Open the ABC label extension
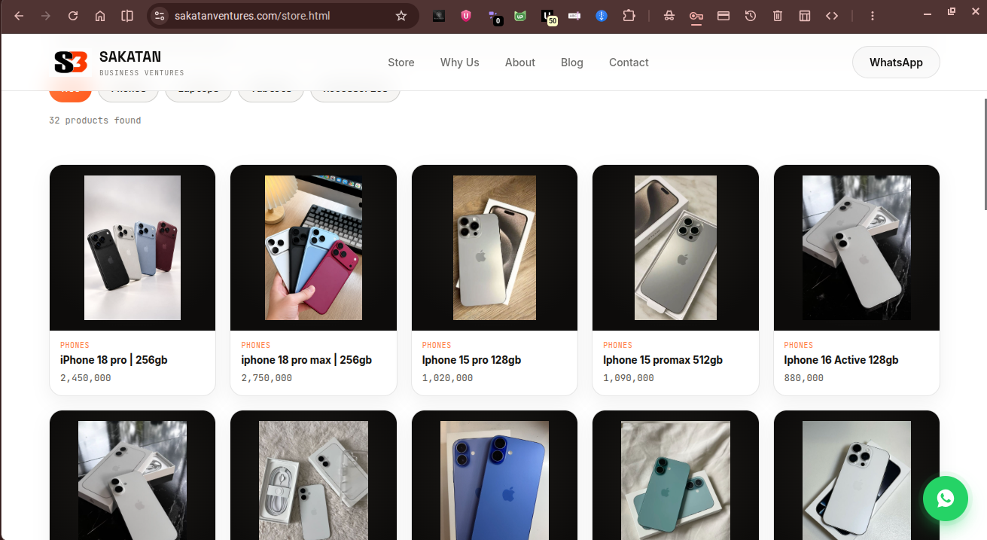Viewport: 987px width, 540px height. [574, 16]
